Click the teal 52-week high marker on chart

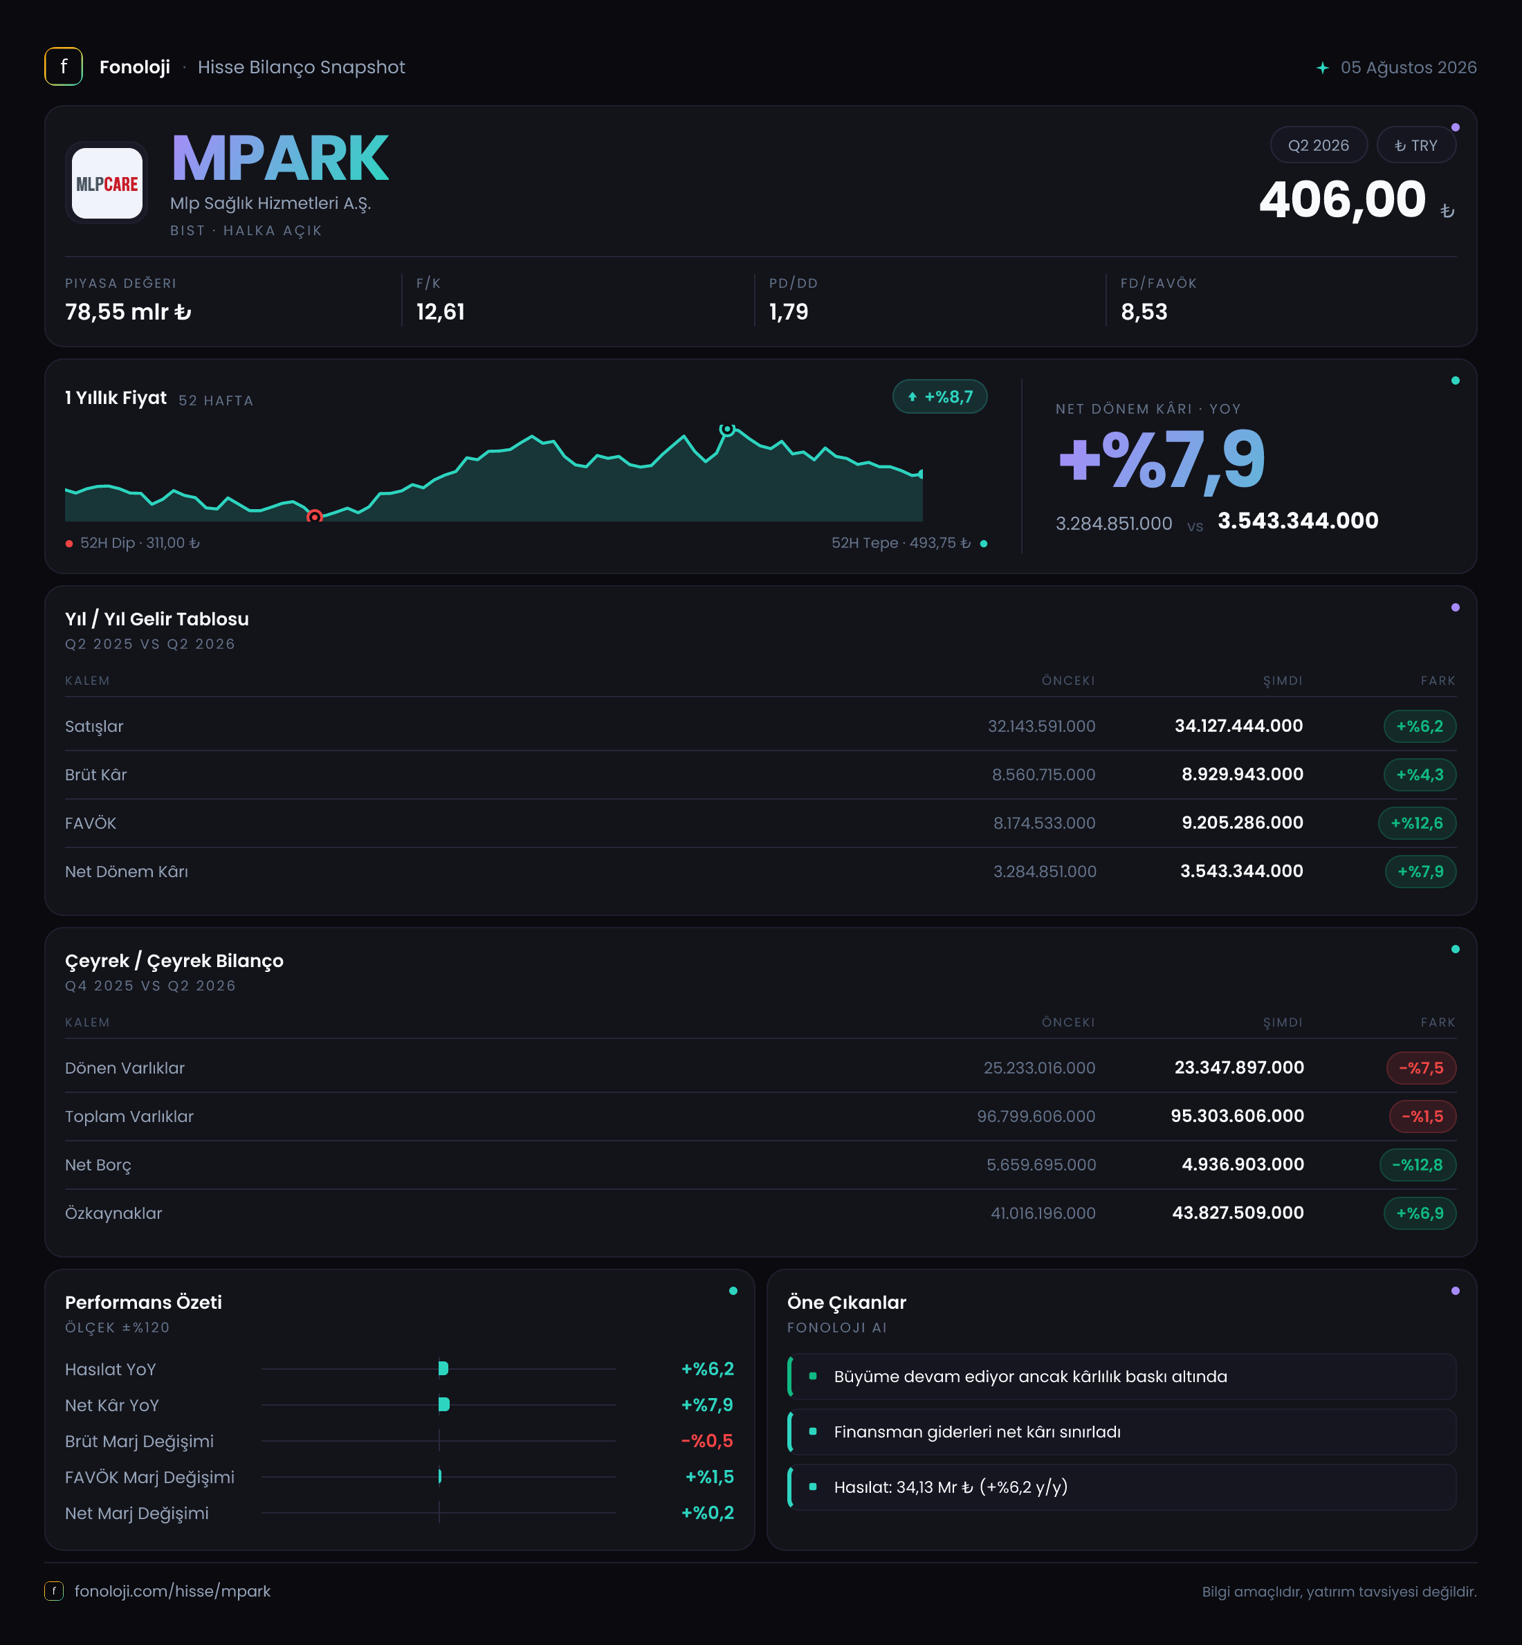(726, 429)
